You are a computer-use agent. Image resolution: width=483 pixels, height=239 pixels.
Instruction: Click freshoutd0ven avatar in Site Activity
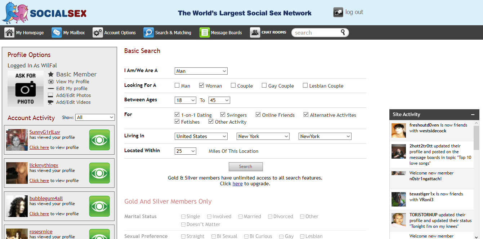pyautogui.click(x=399, y=130)
